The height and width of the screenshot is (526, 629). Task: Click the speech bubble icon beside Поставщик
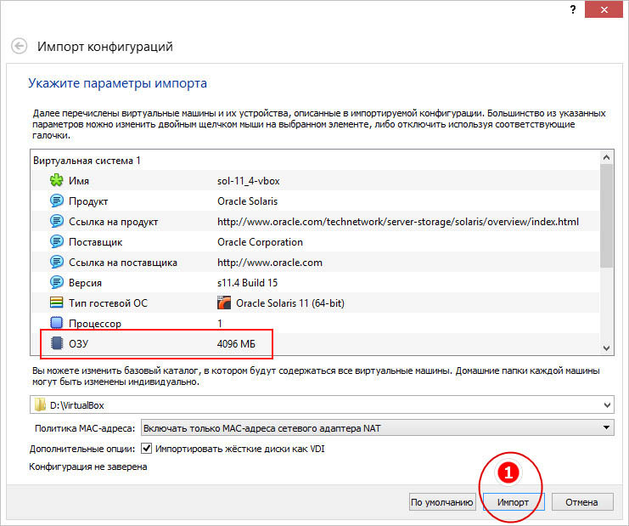pyautogui.click(x=57, y=241)
